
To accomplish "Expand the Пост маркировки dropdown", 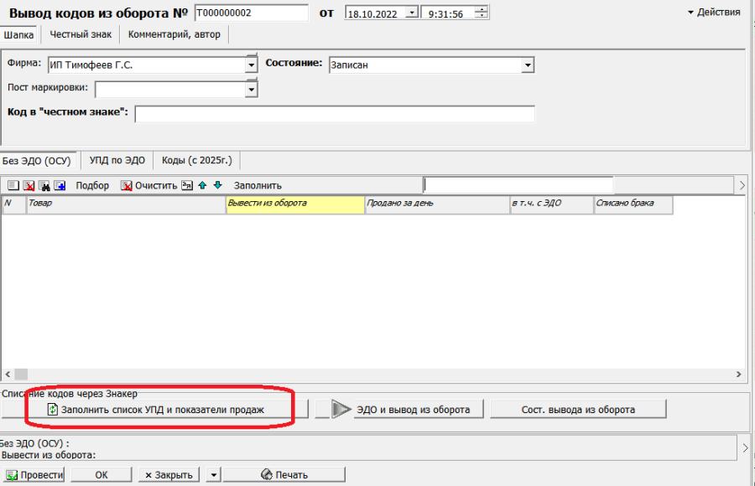I will click(251, 89).
